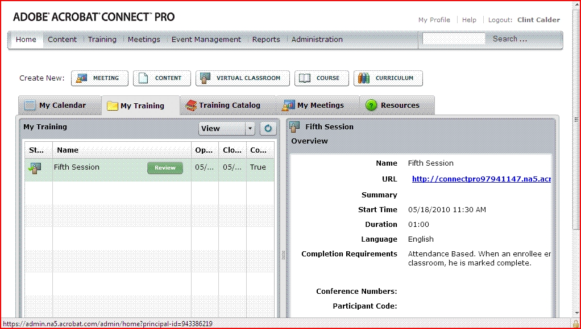Log out via the Logout link
The image size is (581, 329).
pyautogui.click(x=500, y=20)
